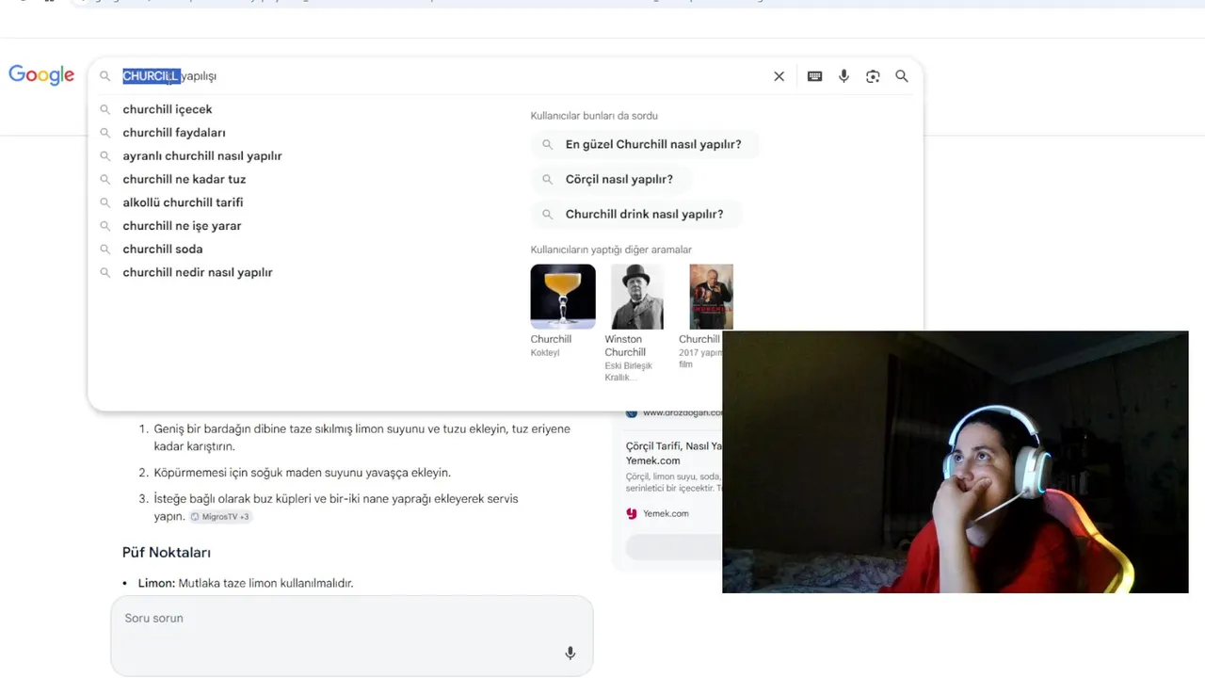Open the Yemek.com Çörçil Tarifi link
This screenshot has width=1205, height=678.
674,453
